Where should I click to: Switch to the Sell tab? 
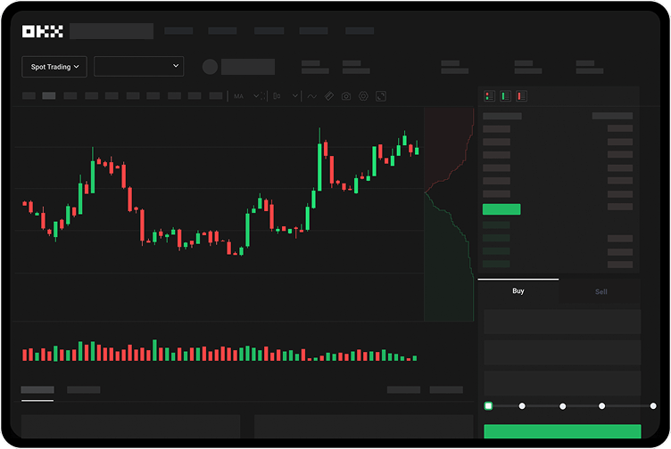tap(601, 291)
